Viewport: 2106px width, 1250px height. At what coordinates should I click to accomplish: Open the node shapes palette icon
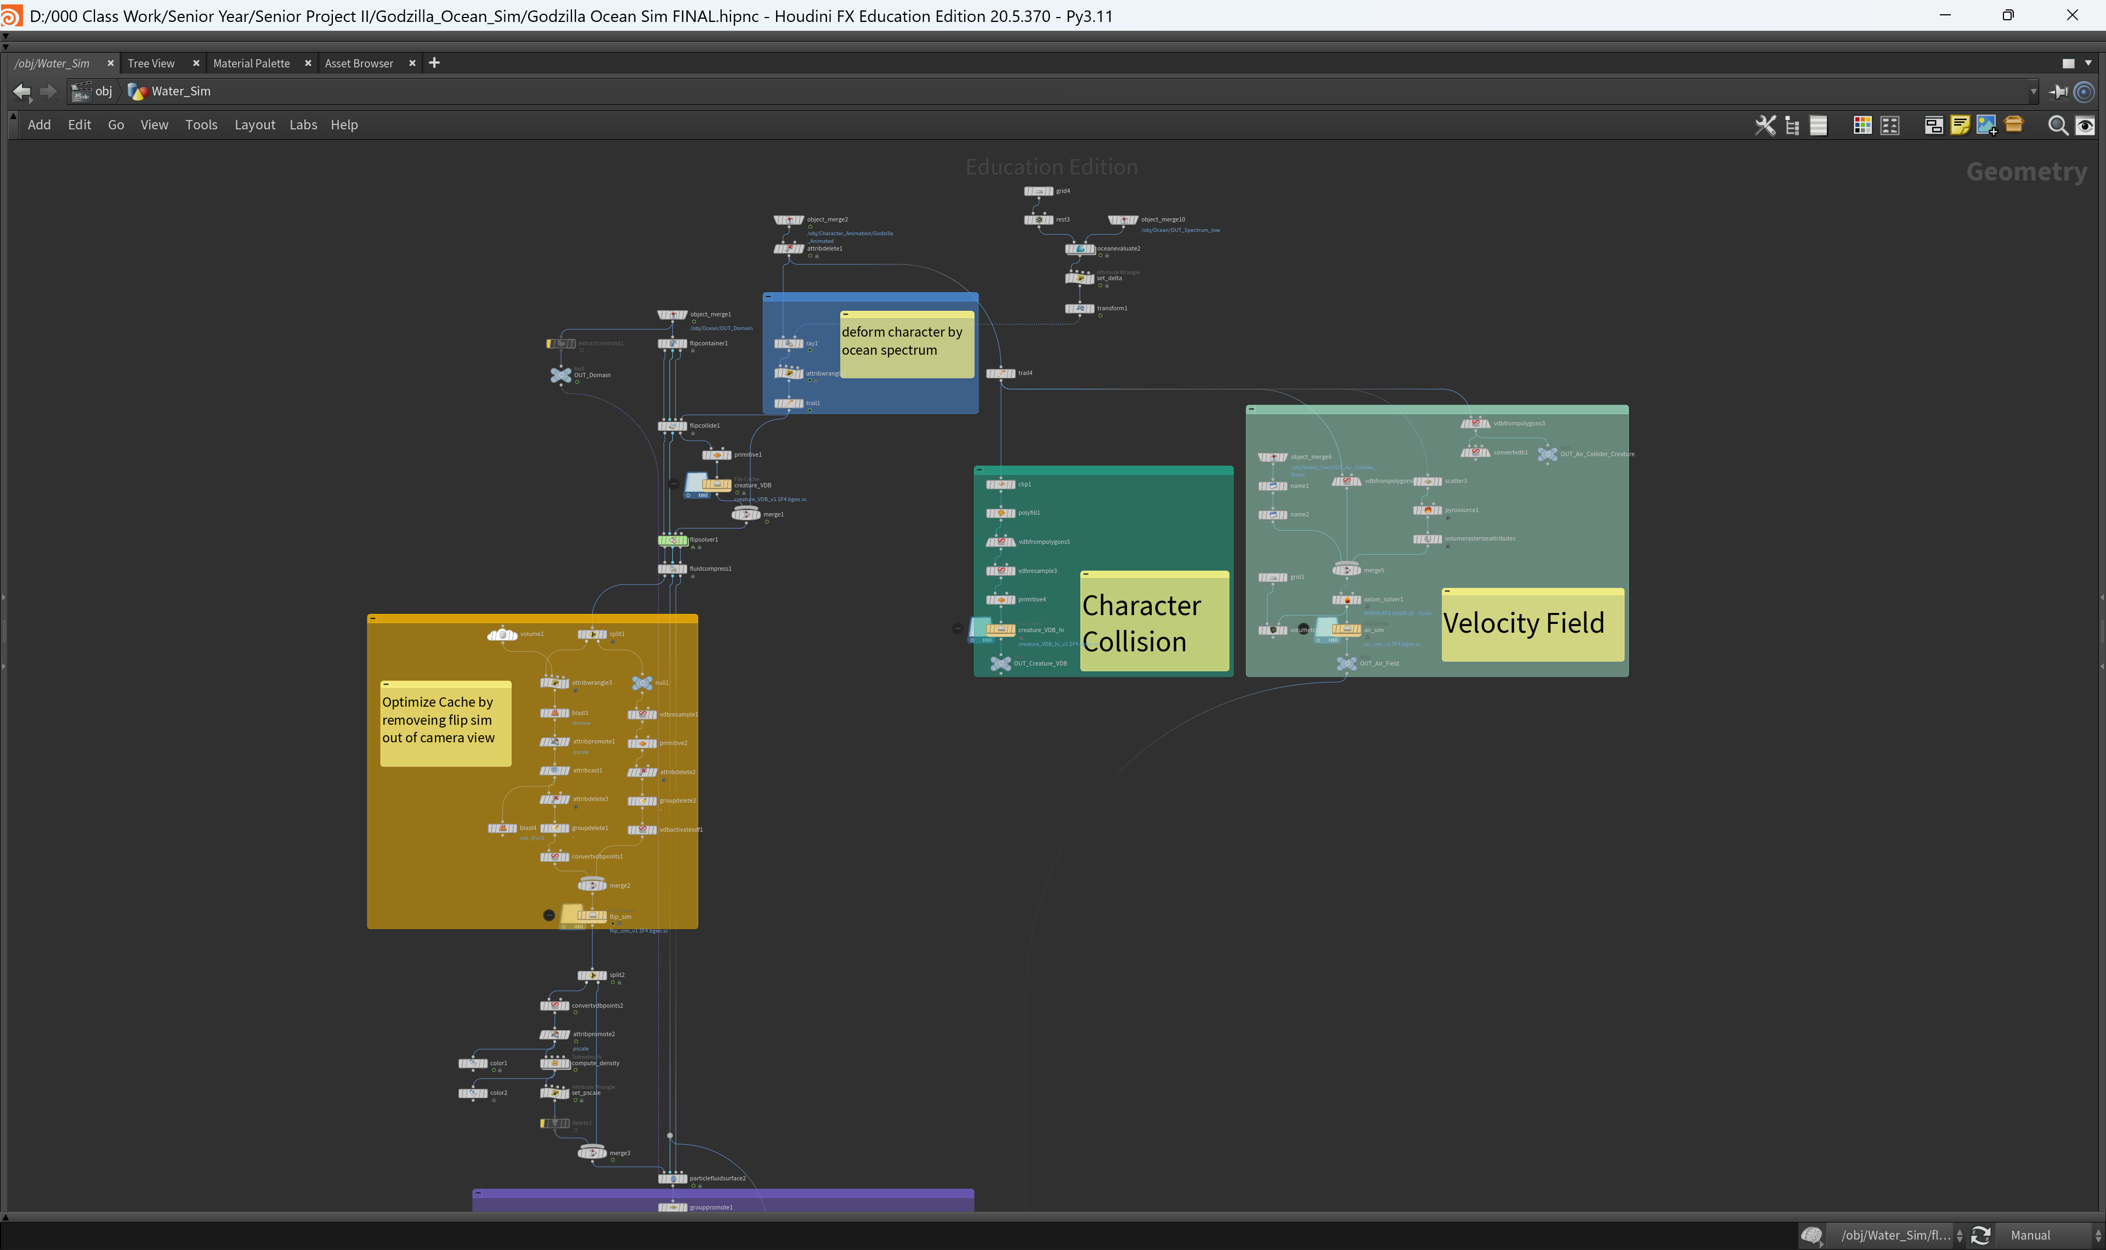(x=1890, y=126)
